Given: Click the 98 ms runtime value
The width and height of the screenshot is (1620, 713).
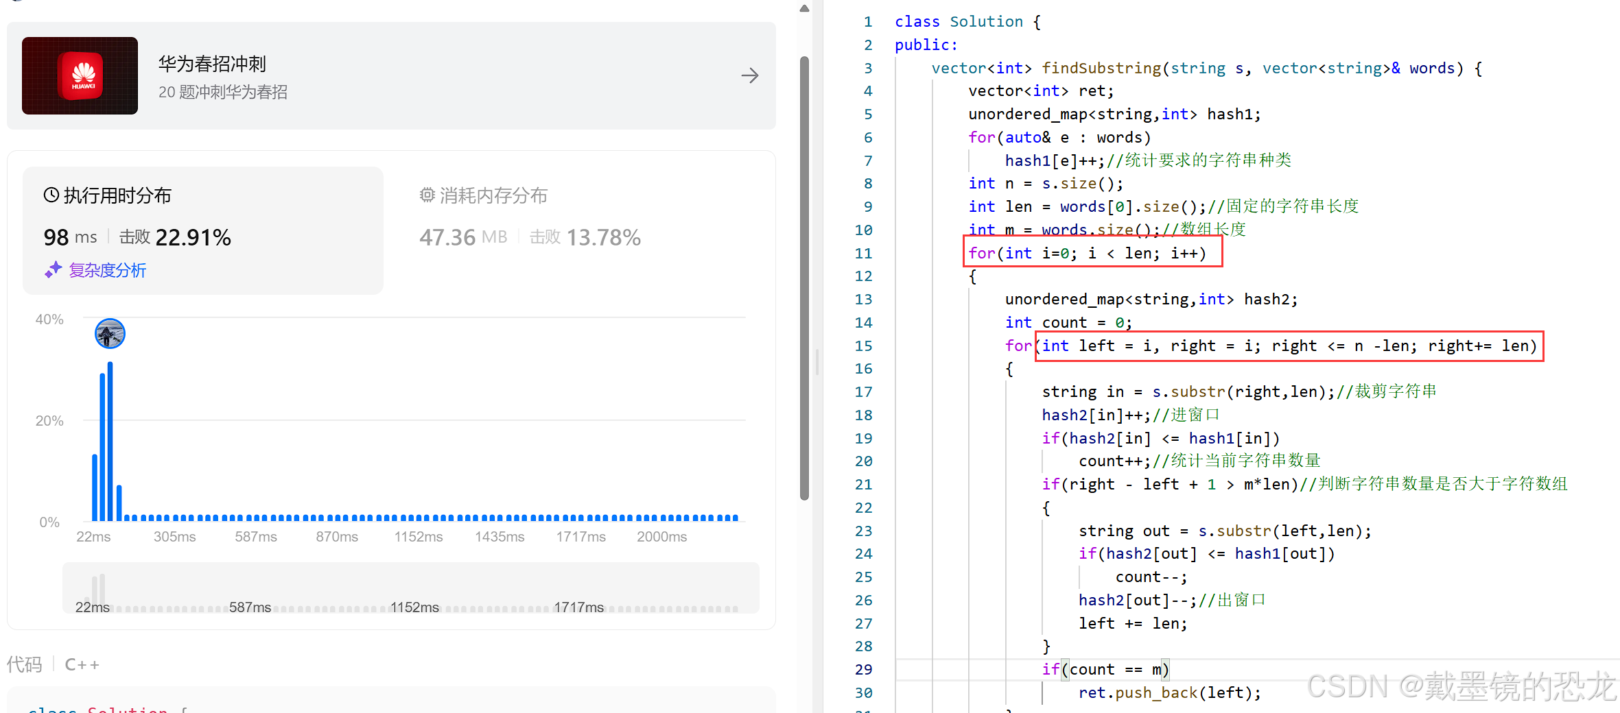Looking at the screenshot, I should tap(71, 237).
